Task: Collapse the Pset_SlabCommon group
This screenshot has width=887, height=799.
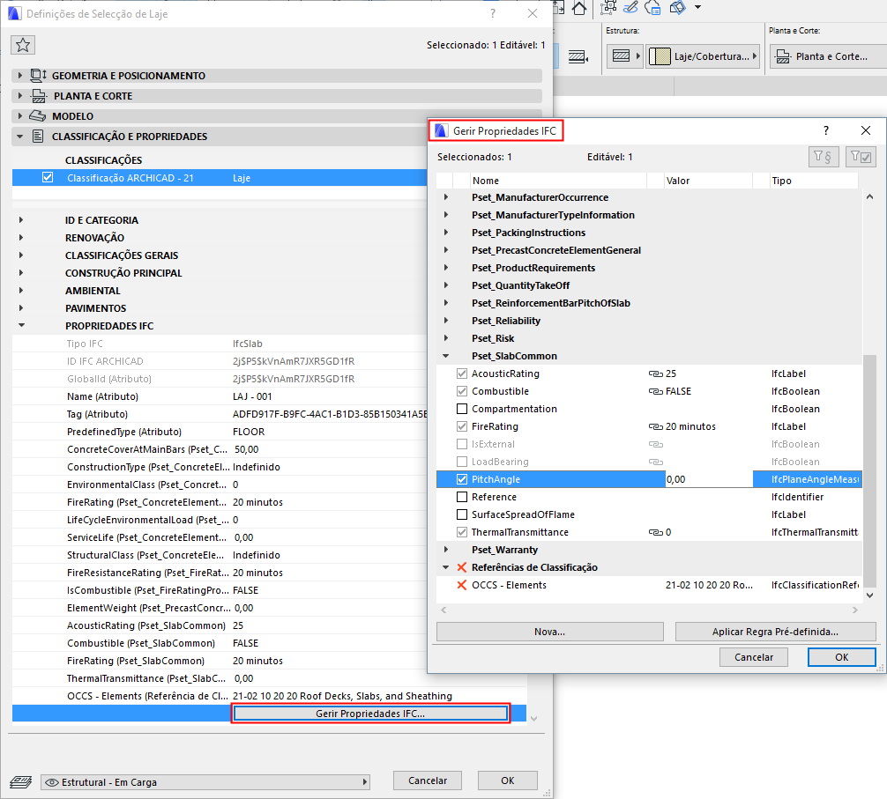Action: pos(445,355)
